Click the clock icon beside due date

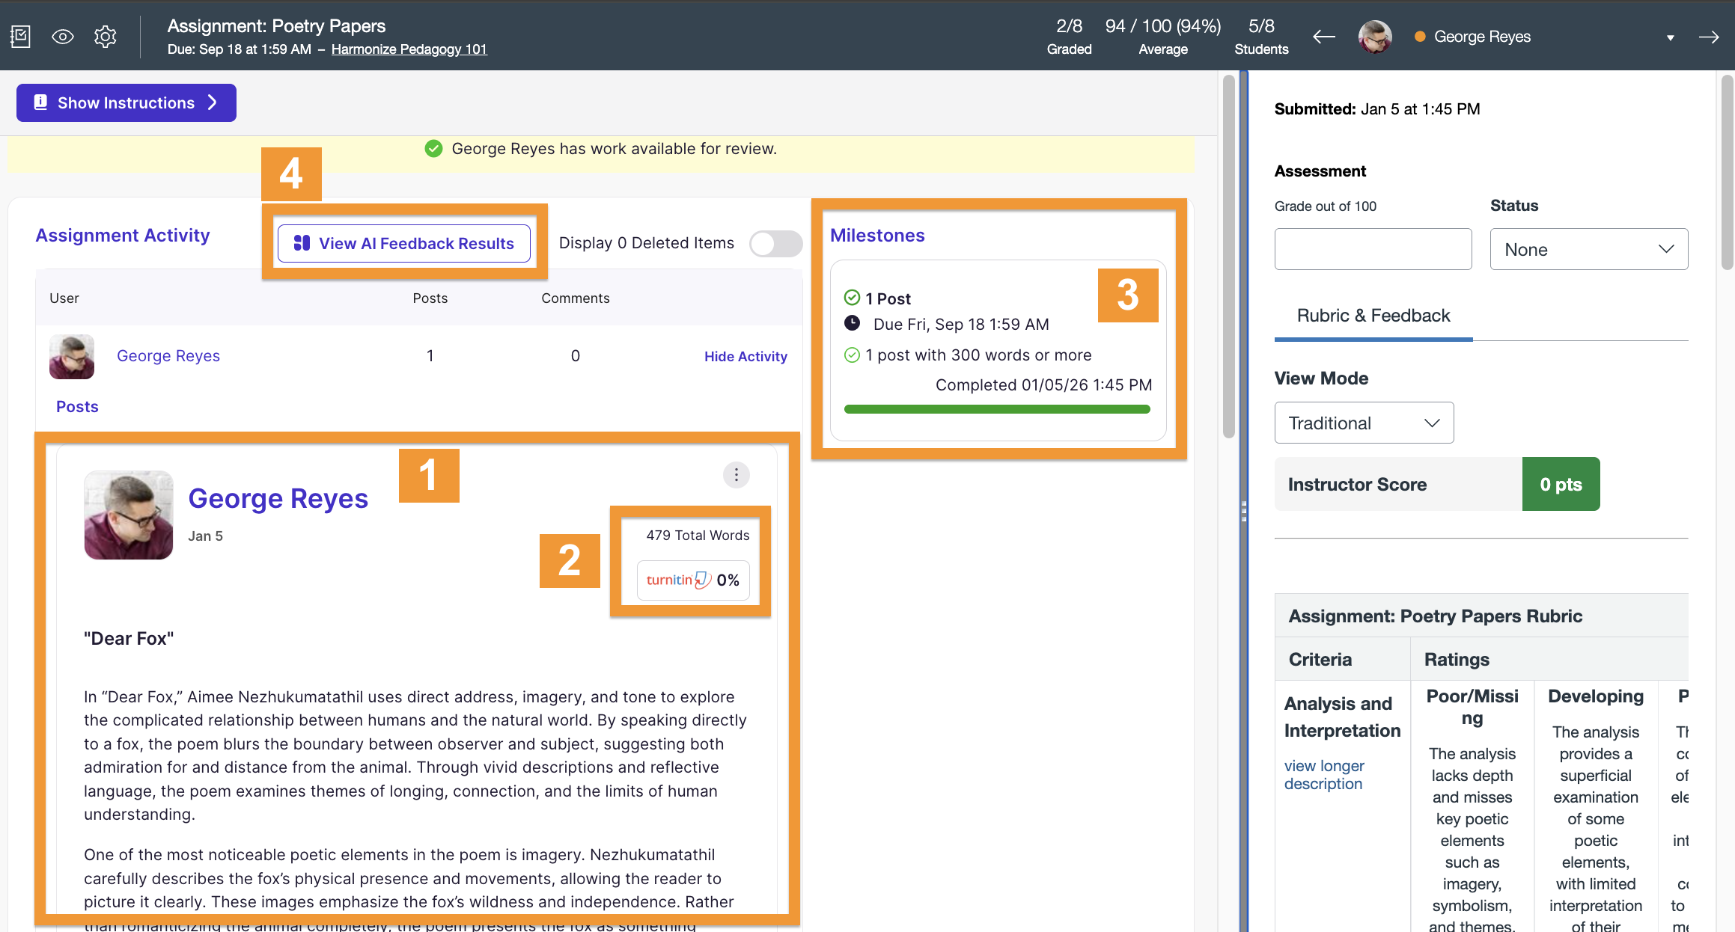(x=852, y=323)
